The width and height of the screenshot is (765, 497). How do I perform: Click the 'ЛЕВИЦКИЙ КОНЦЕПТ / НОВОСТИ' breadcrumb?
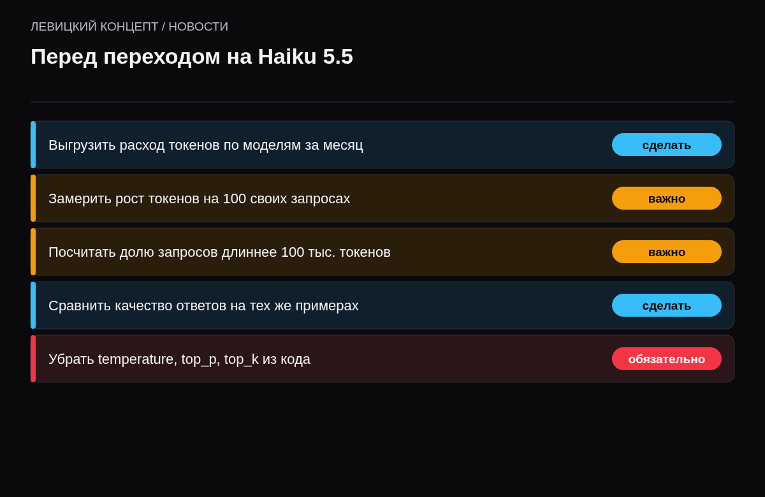(x=129, y=27)
